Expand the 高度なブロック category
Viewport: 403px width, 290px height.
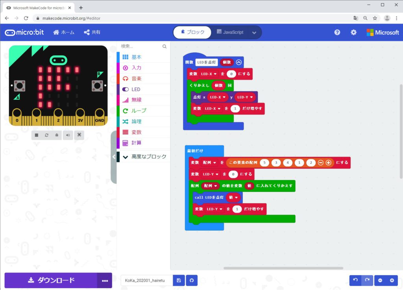[144, 156]
